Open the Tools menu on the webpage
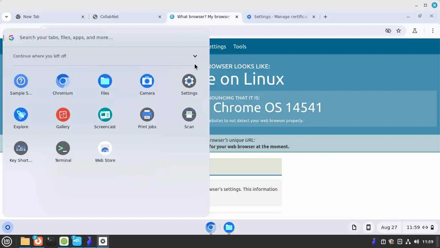440x248 pixels. [240, 46]
